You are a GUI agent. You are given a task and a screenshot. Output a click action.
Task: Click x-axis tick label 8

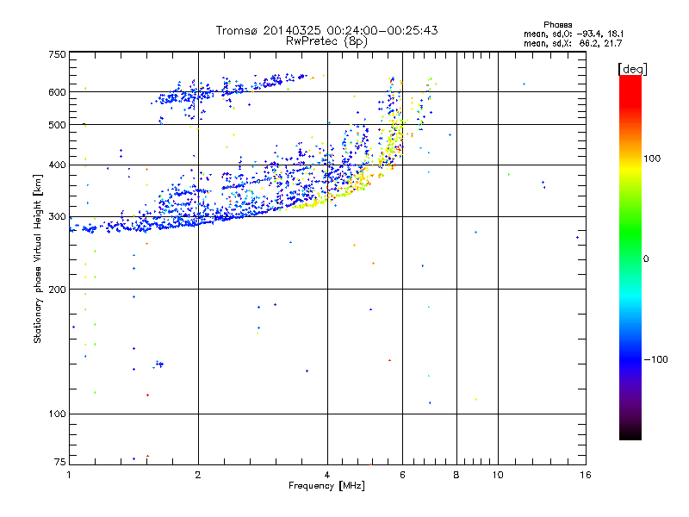[456, 475]
